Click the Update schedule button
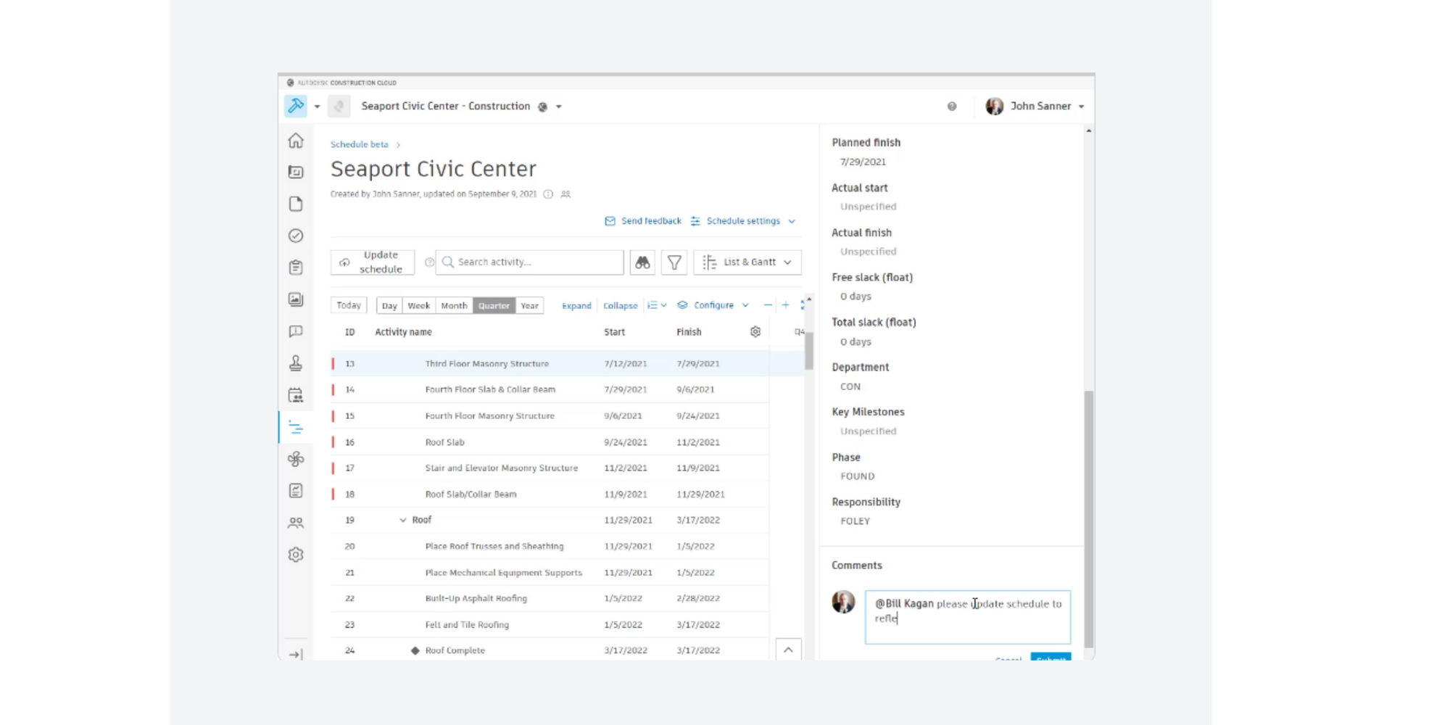 click(373, 262)
